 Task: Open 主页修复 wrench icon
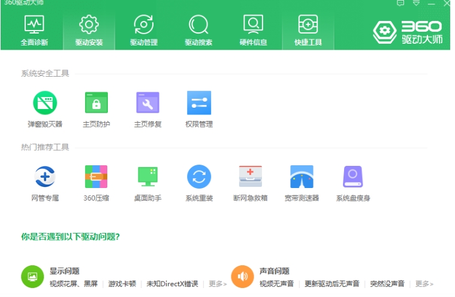(x=147, y=102)
